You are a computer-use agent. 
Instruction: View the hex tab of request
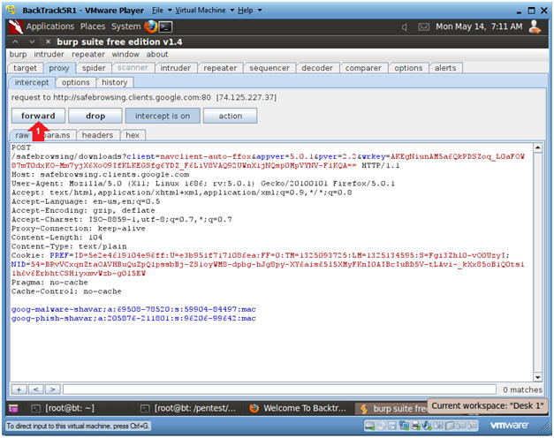[133, 135]
